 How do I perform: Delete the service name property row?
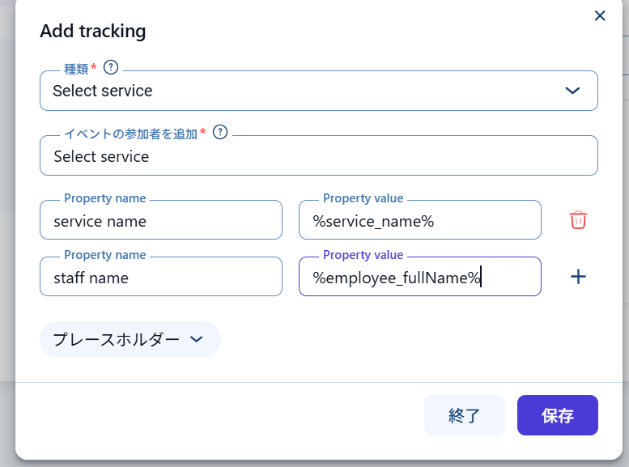click(x=578, y=220)
